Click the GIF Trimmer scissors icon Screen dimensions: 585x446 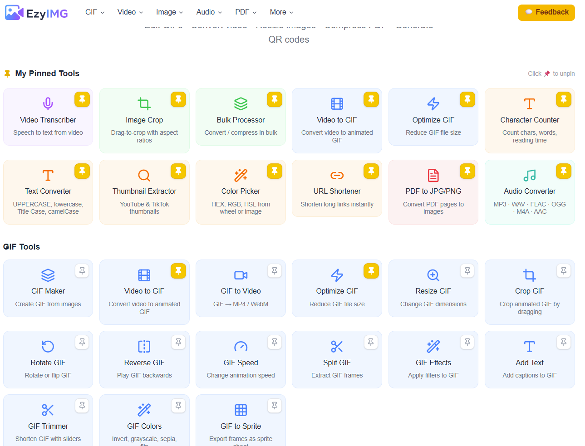(48, 410)
